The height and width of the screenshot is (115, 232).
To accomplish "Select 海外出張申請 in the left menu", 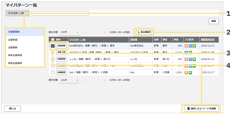I will click(x=25, y=55).
